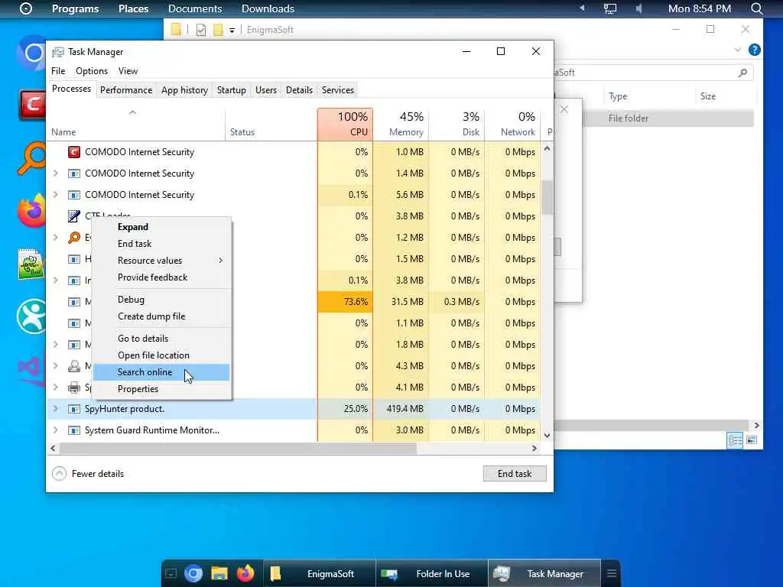Screen dimensions: 783x587
Task: Click the Status column header
Action: tap(271, 125)
